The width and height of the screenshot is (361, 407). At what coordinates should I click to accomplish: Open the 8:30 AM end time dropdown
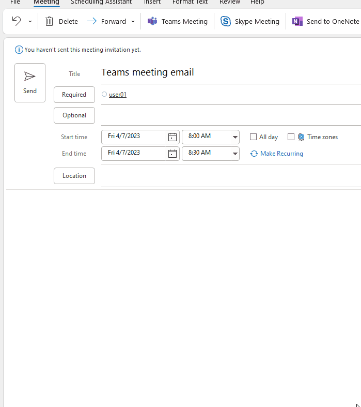click(235, 154)
